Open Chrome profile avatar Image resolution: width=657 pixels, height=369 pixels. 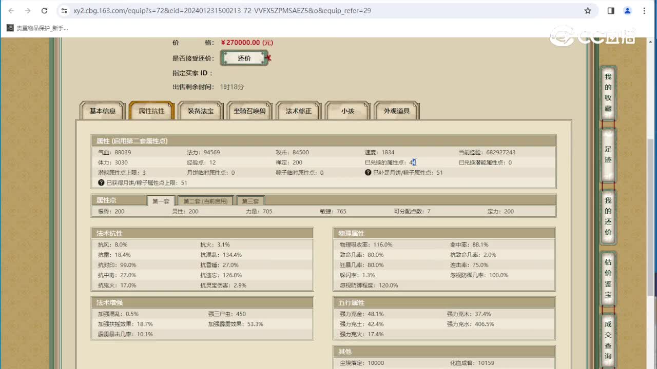tap(627, 10)
